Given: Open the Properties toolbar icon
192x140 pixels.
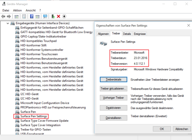Looking at the screenshot, I should click(x=24, y=16).
